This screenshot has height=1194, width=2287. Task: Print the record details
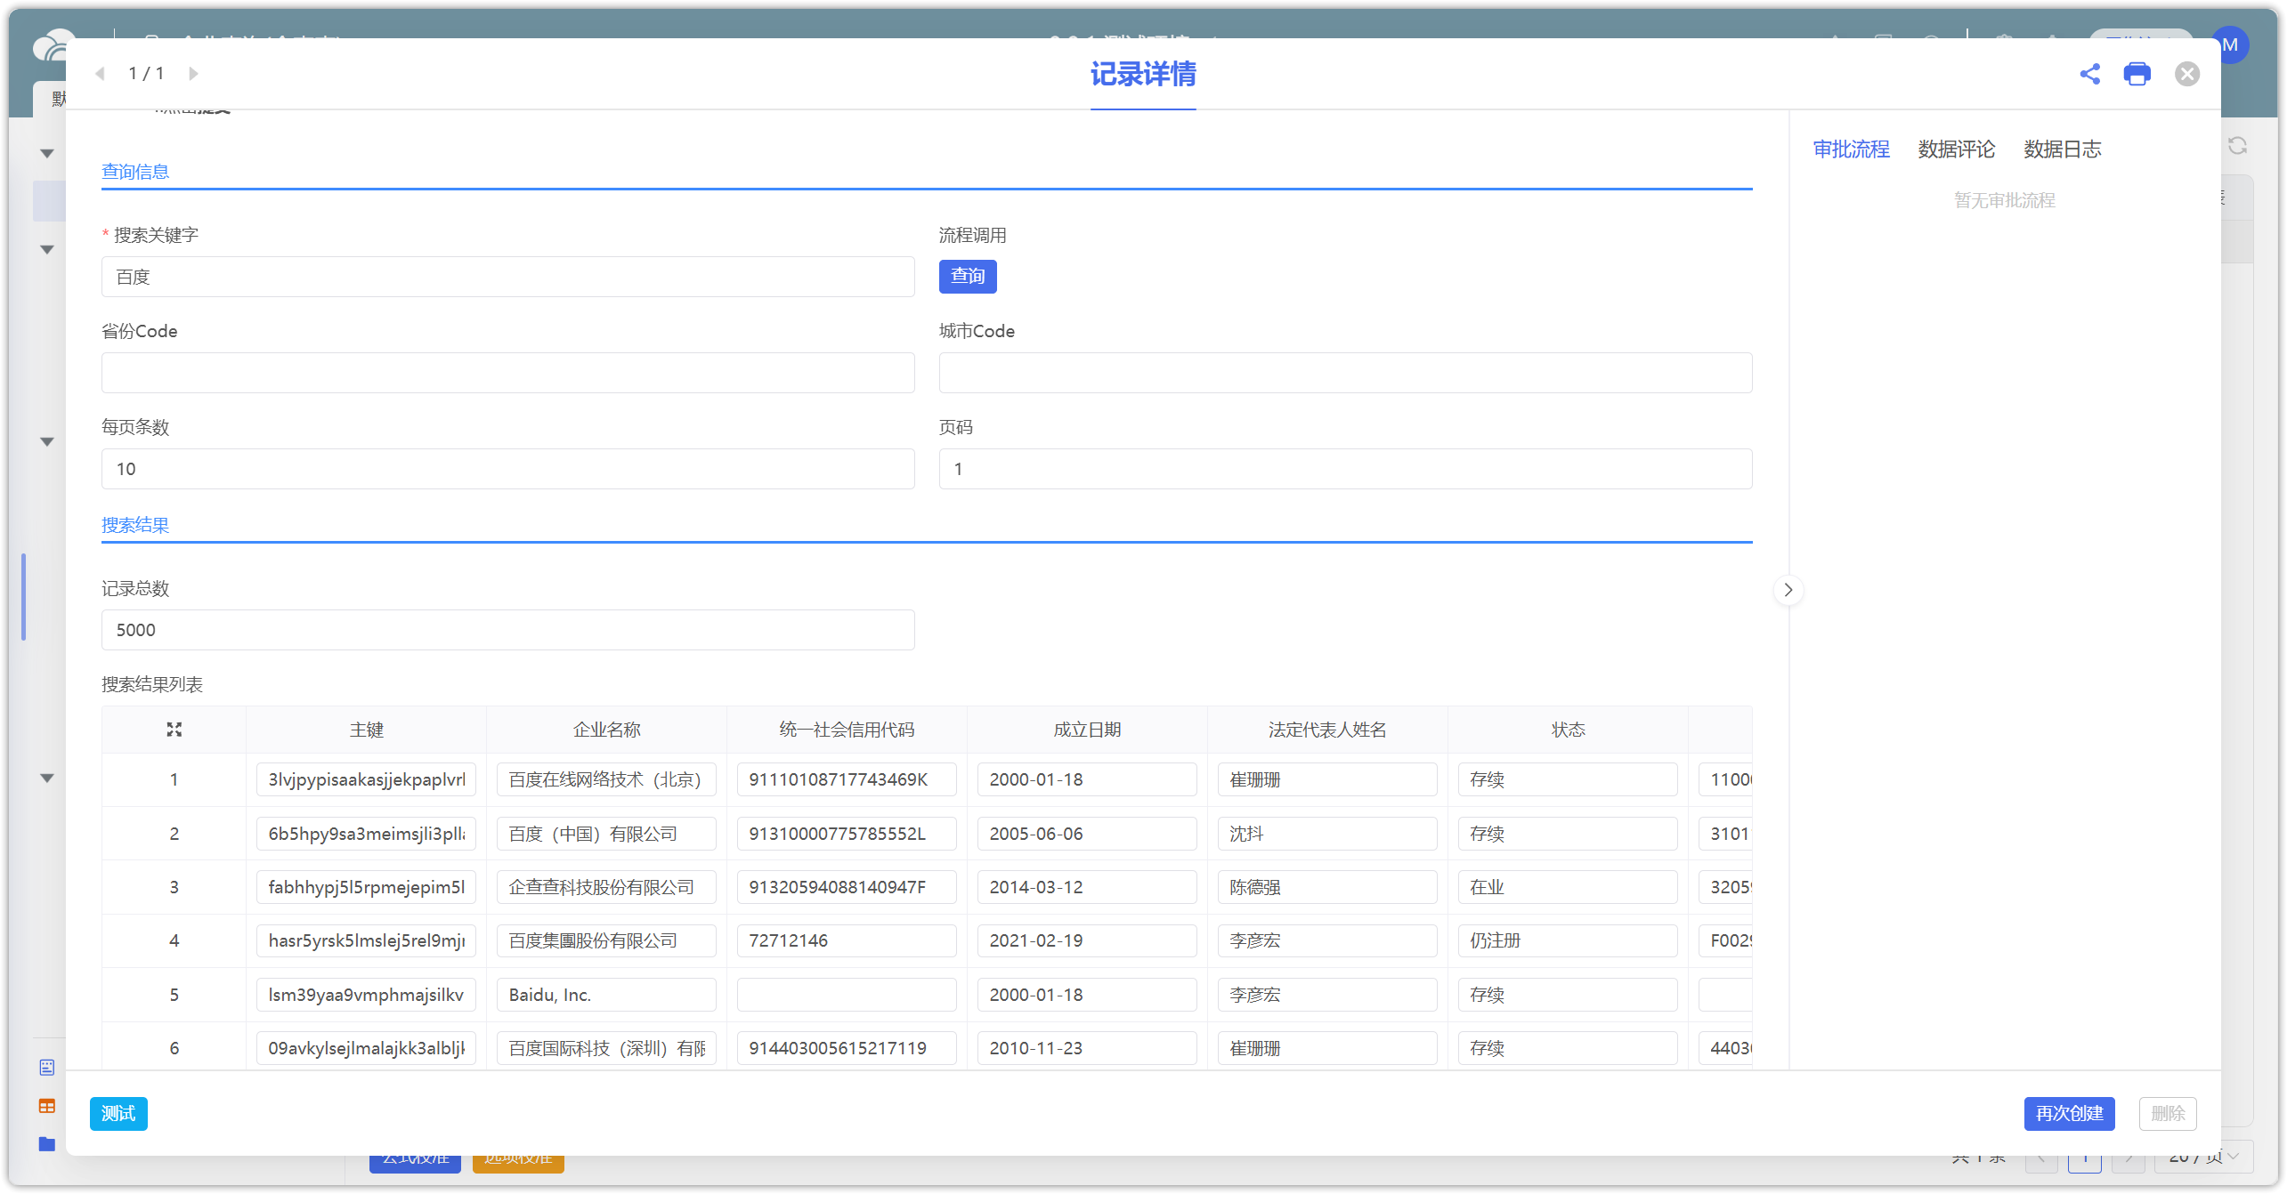[x=2137, y=74]
